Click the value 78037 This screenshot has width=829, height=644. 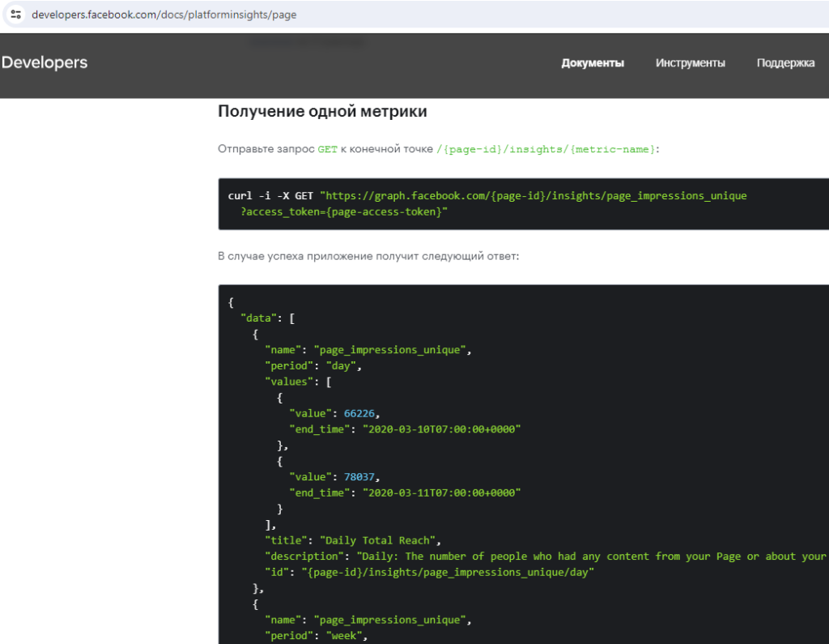pyautogui.click(x=359, y=477)
